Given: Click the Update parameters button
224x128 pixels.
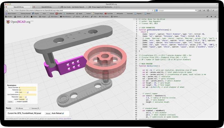Looking at the screenshot, I should point(10,102).
